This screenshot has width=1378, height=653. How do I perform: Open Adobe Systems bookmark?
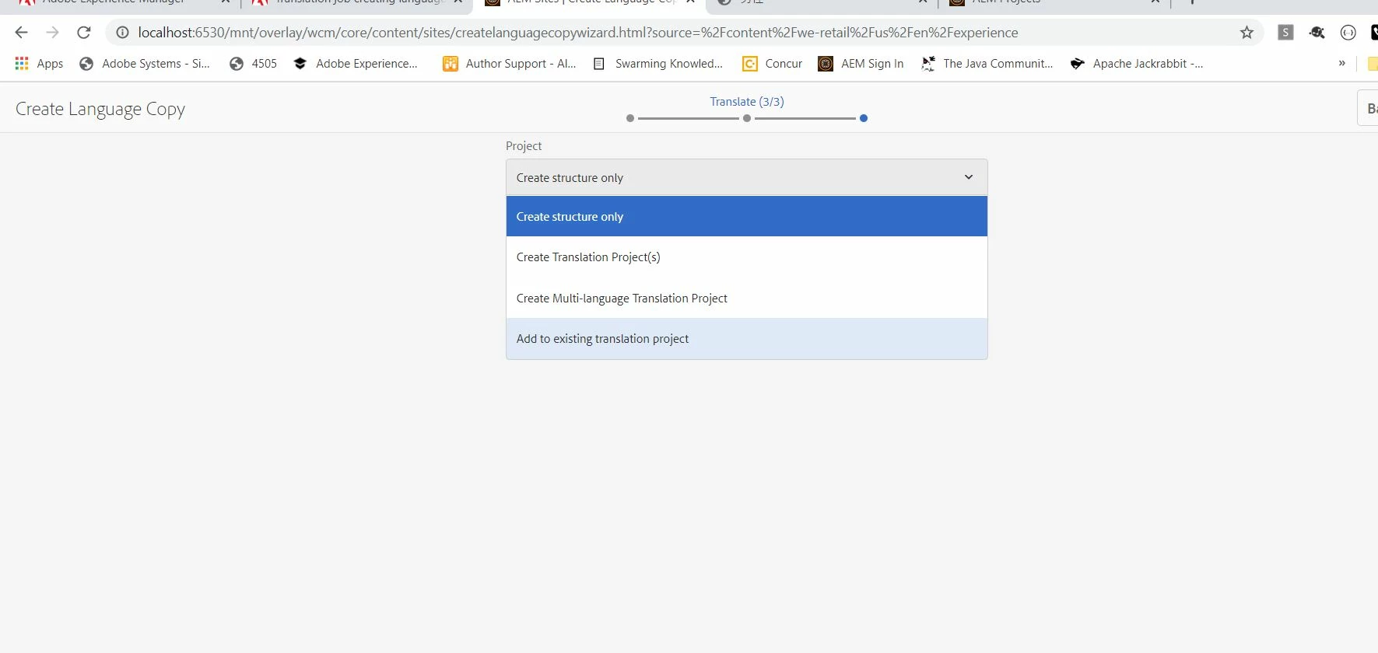click(x=145, y=64)
